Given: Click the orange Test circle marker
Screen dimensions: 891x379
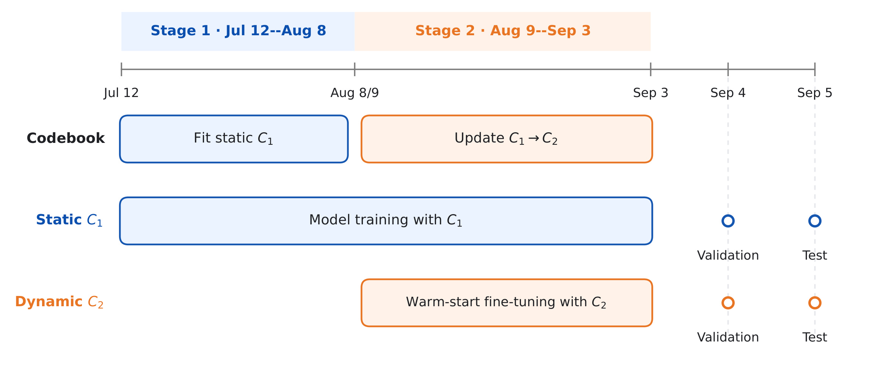Looking at the screenshot, I should [x=815, y=303].
